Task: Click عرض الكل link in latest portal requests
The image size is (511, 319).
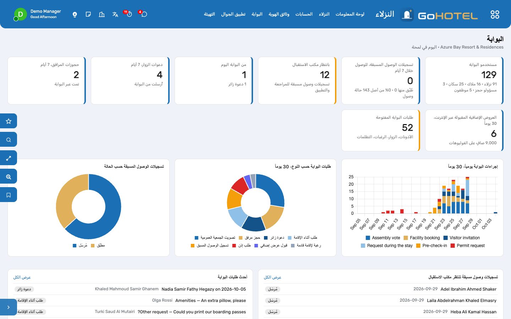Action: click(x=22, y=277)
